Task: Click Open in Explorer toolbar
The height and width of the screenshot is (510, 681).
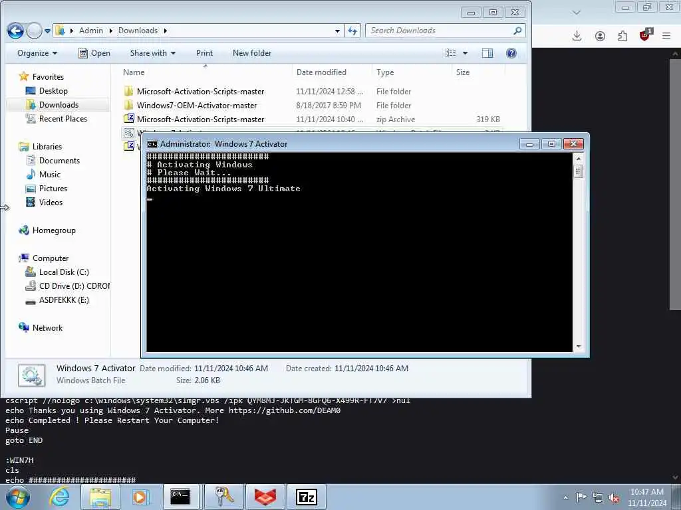Action: [x=94, y=53]
